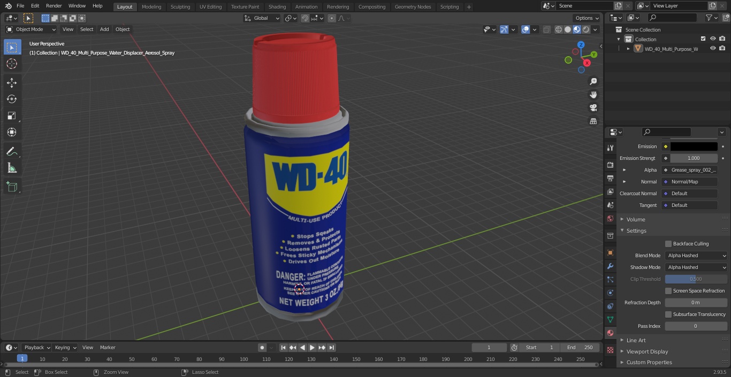Toggle proportional editing in header
731x377 pixels.
coord(332,18)
